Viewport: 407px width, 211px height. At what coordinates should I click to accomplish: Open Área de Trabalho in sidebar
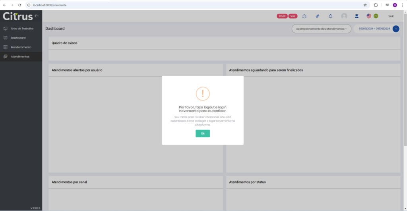coord(22,29)
